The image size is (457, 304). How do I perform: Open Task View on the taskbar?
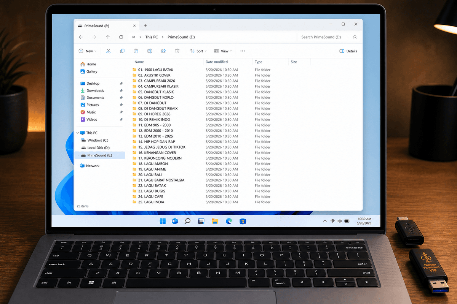coord(201,221)
